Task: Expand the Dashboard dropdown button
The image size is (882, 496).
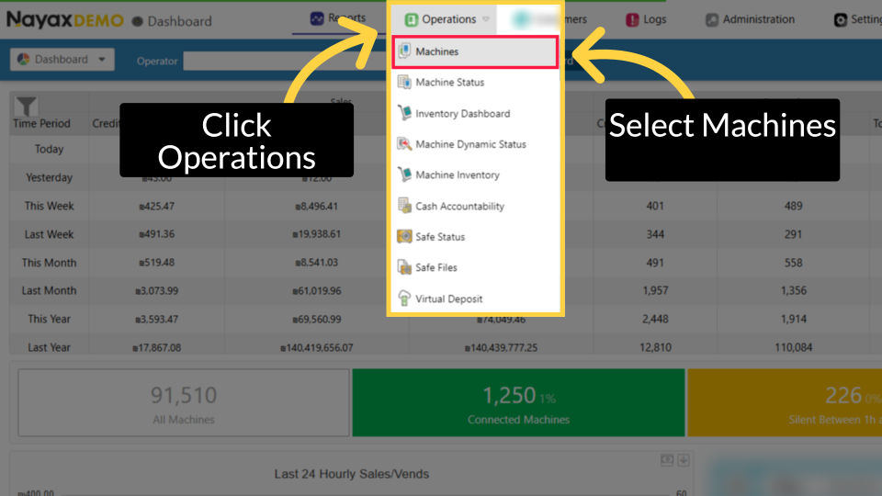Action: 62,59
